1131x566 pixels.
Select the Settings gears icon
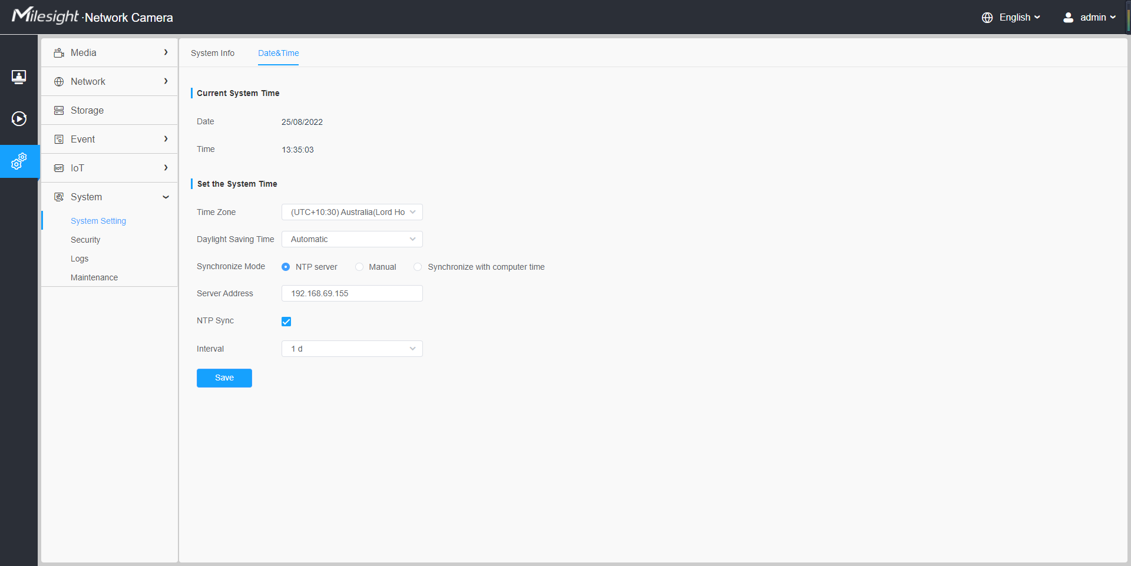point(19,161)
